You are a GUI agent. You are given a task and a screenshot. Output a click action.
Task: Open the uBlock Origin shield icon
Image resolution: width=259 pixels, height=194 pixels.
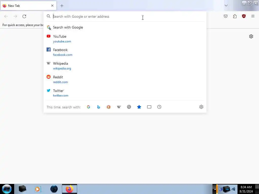[x=244, y=16]
